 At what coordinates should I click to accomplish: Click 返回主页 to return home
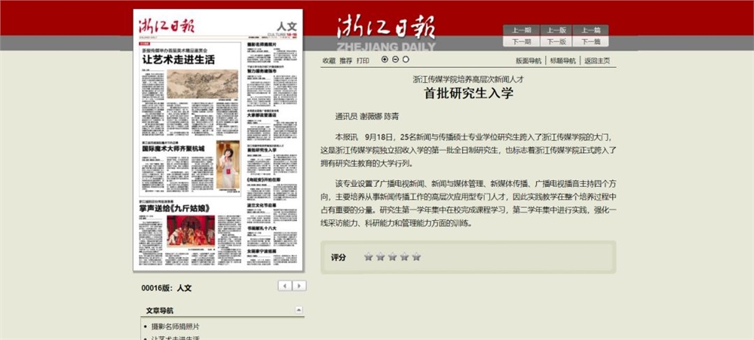coord(597,60)
